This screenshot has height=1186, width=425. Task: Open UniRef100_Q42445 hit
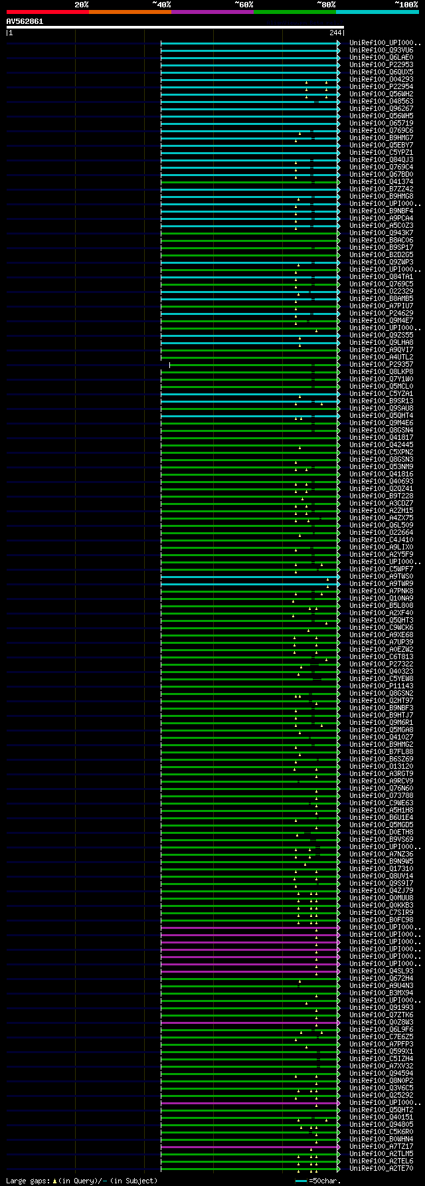(381, 445)
